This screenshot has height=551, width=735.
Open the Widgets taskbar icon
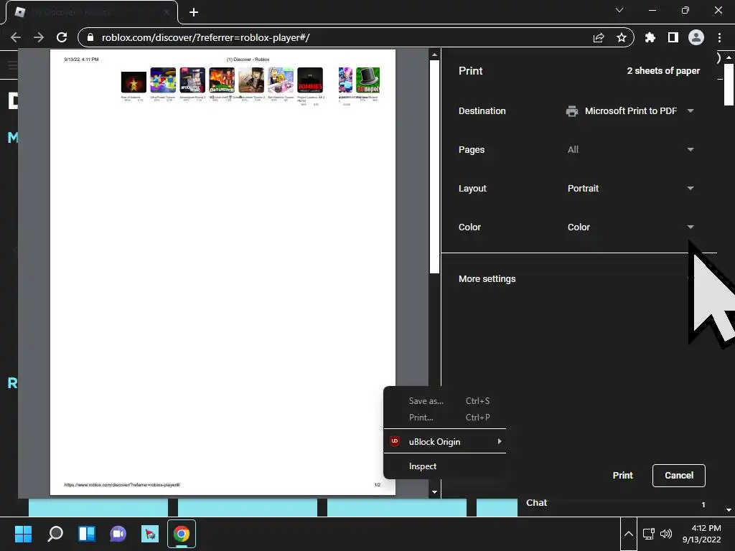(x=87, y=534)
